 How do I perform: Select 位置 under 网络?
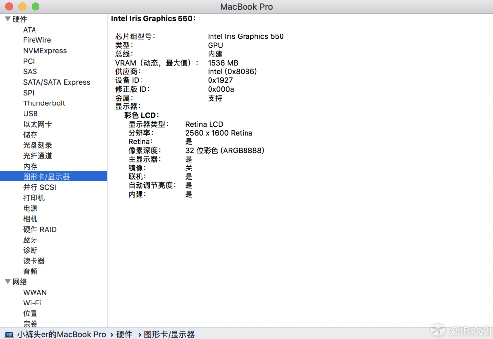point(30,313)
